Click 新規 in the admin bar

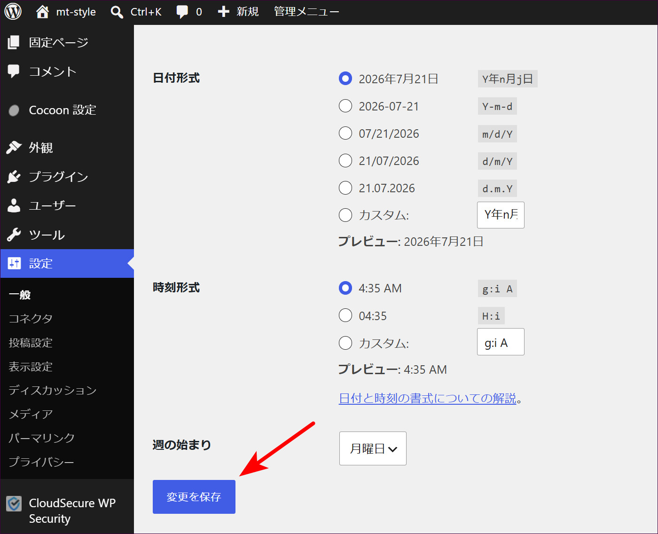click(248, 11)
